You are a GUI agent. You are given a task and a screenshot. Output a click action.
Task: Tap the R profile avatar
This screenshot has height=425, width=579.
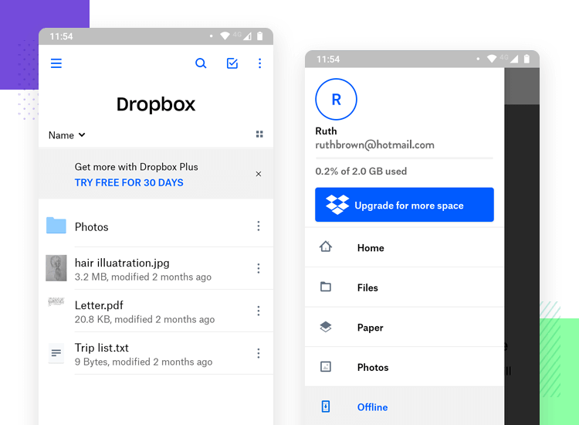coord(336,99)
